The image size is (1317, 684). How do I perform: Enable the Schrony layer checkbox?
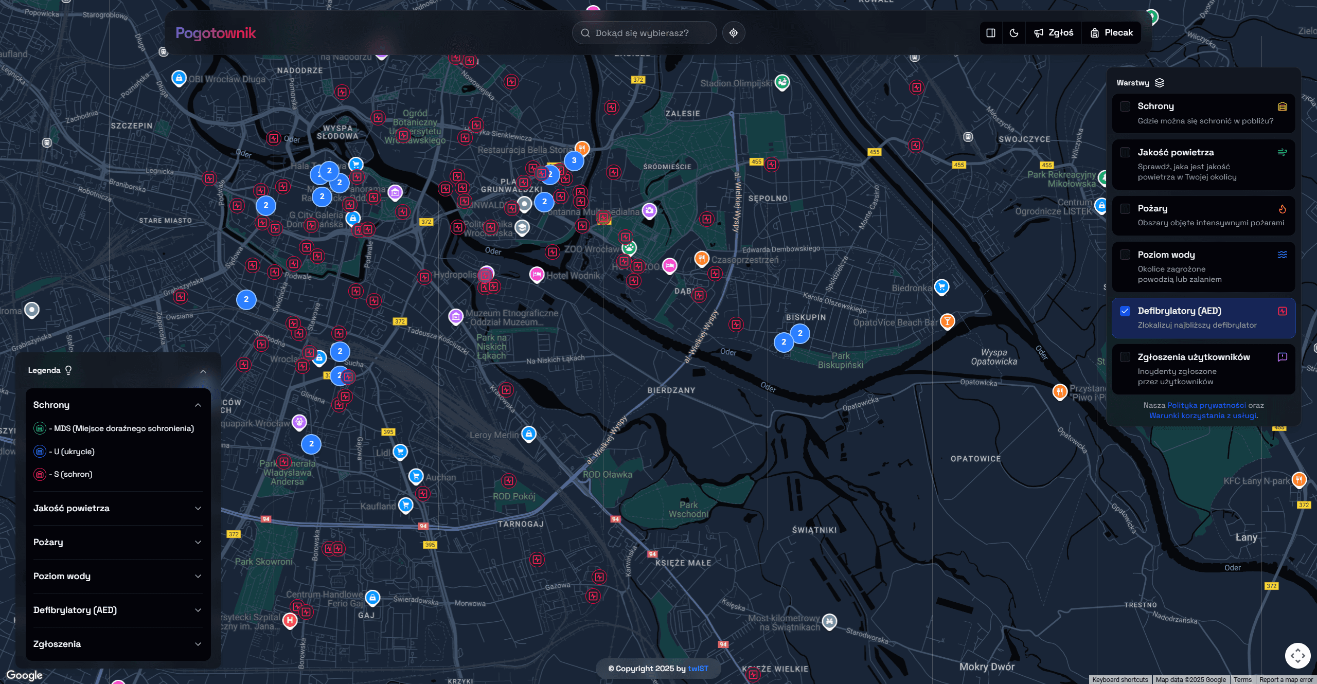[x=1125, y=106]
